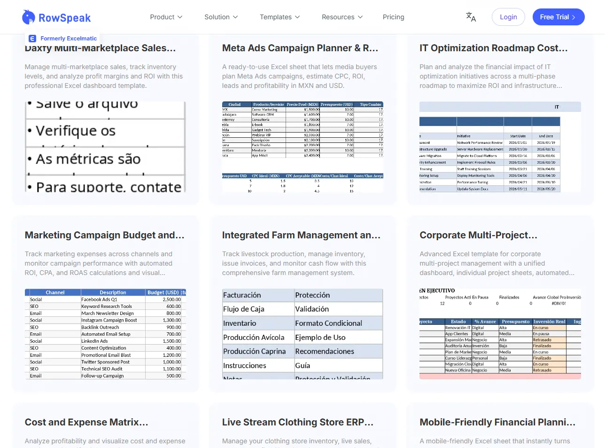The height and width of the screenshot is (448, 605).
Task: Click the Daxty Multi-Marketplace preview image
Action: (105, 147)
